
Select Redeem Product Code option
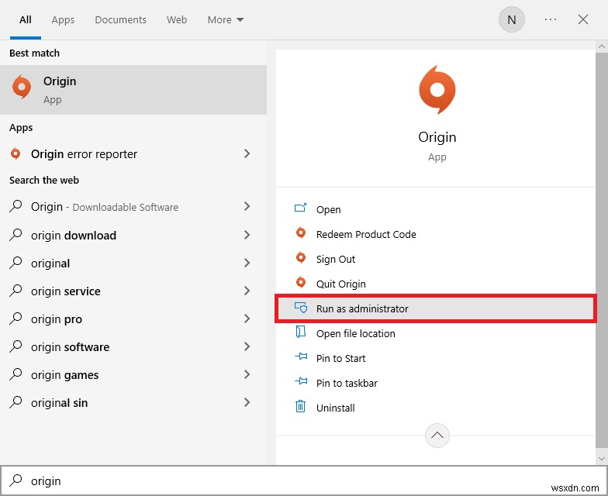[366, 234]
